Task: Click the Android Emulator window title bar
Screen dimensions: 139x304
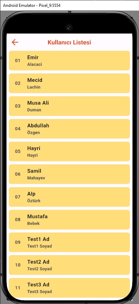Action: [69, 5]
